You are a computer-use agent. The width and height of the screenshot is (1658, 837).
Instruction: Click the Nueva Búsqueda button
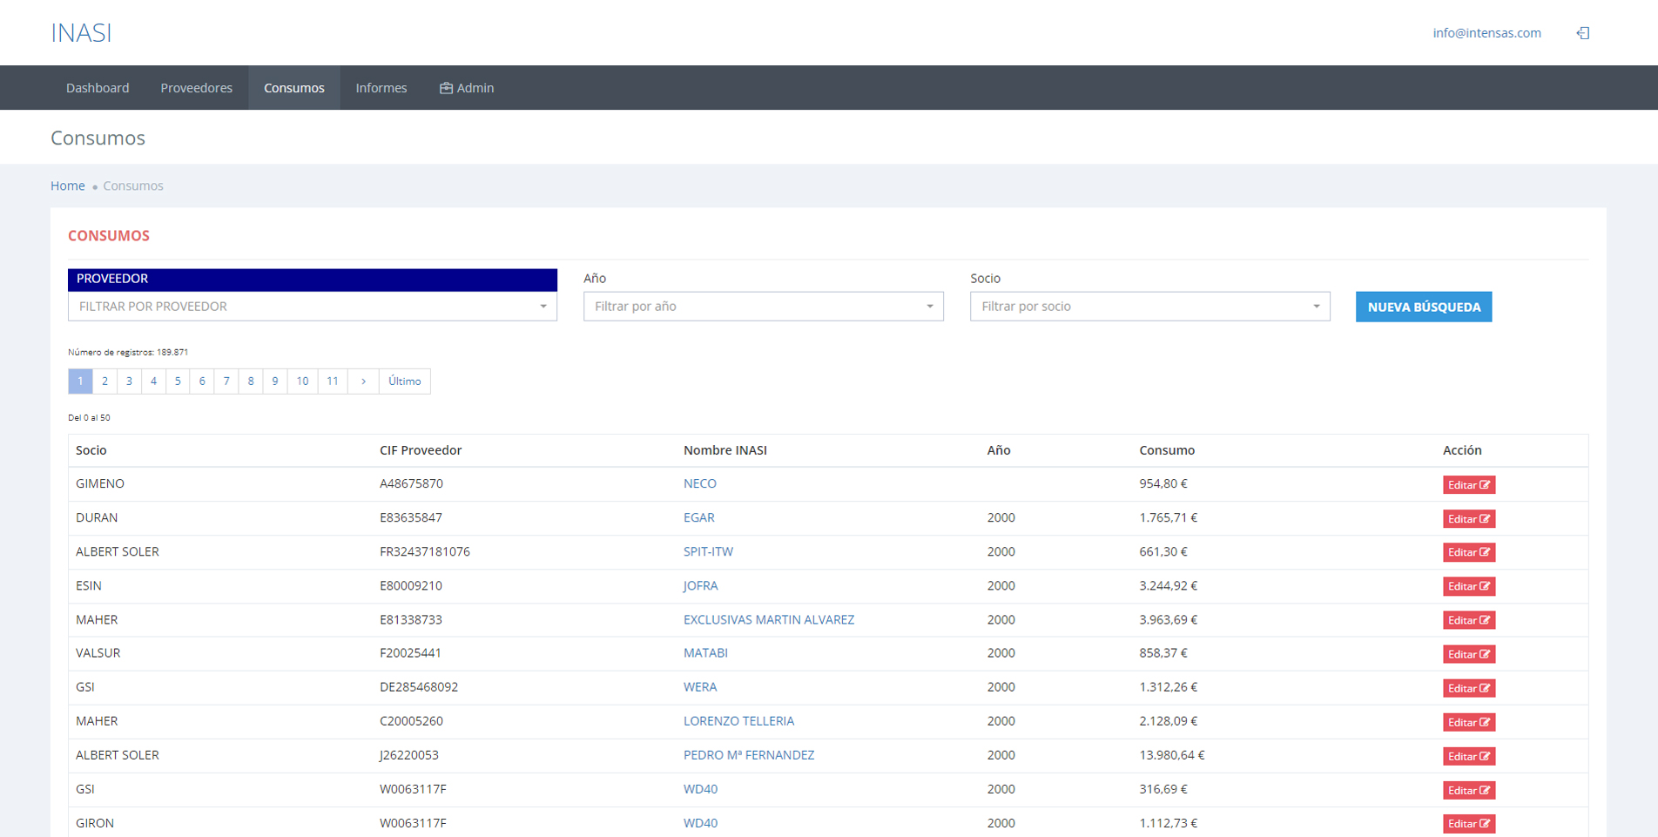(x=1423, y=307)
